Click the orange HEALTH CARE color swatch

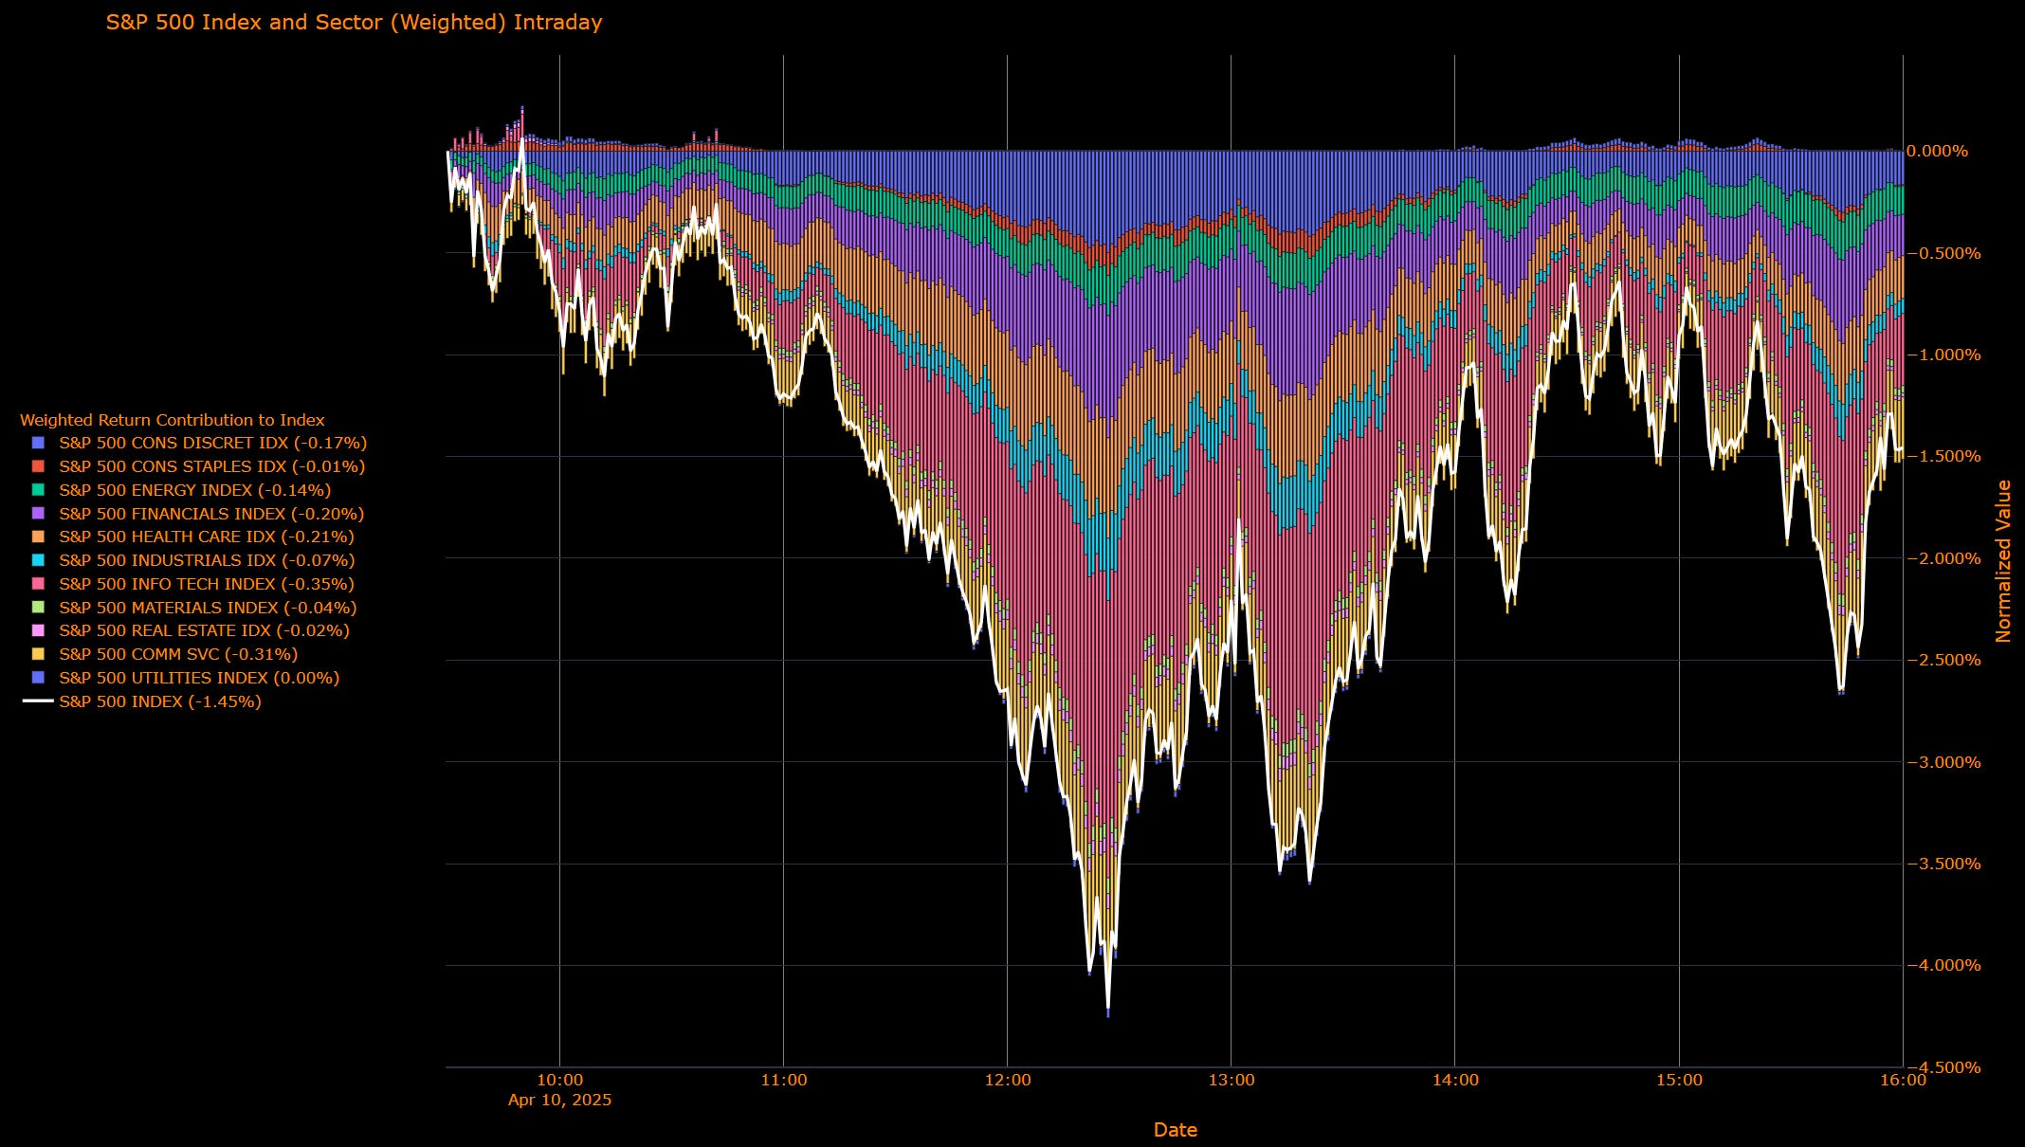pos(38,537)
